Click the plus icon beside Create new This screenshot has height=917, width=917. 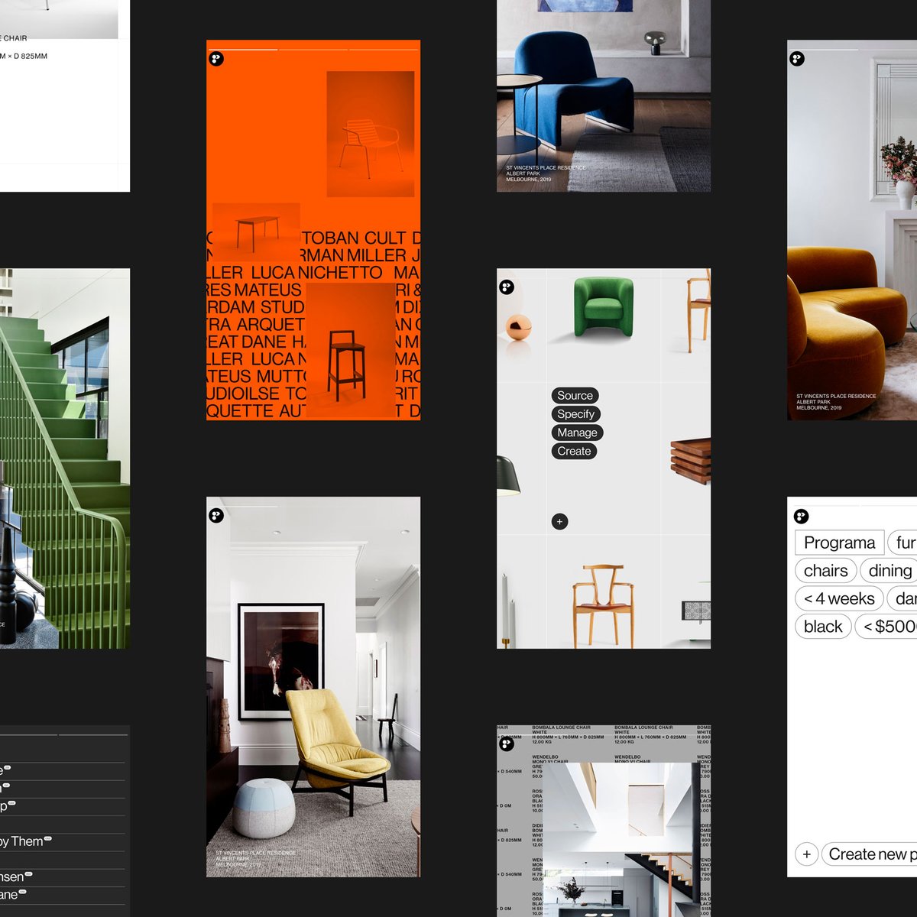806,854
